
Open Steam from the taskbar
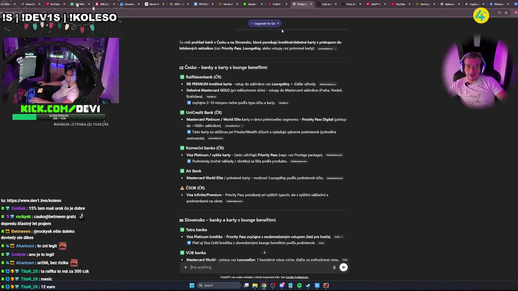[308, 285]
